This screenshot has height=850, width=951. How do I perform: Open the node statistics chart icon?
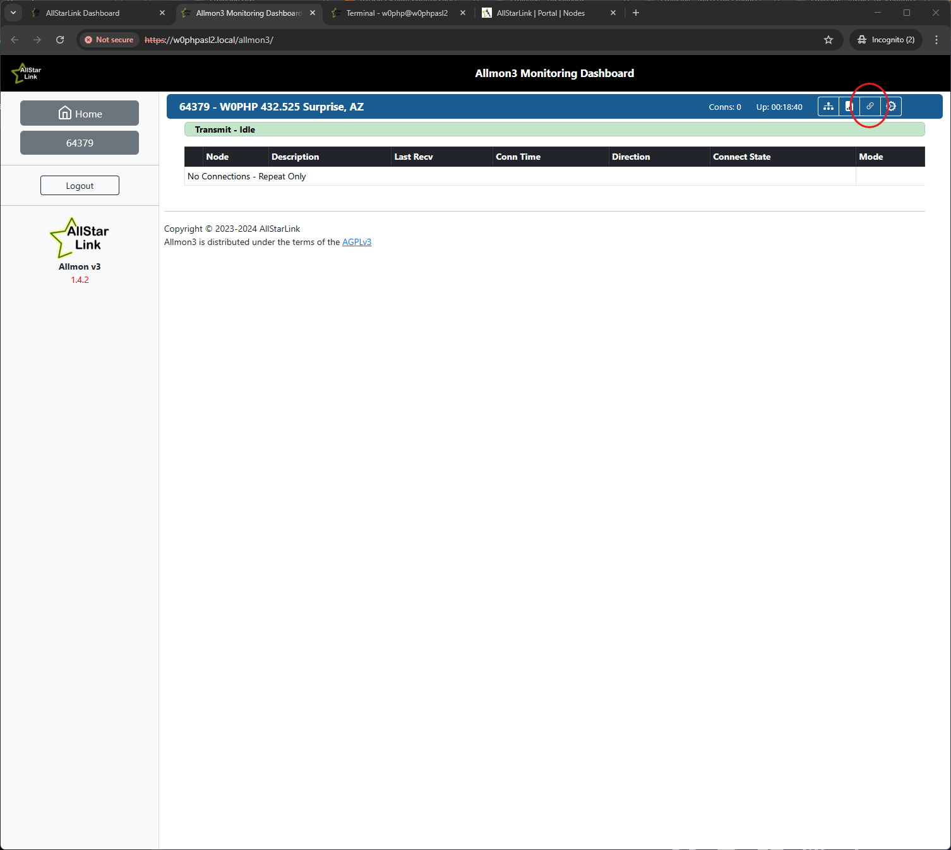[x=849, y=107]
